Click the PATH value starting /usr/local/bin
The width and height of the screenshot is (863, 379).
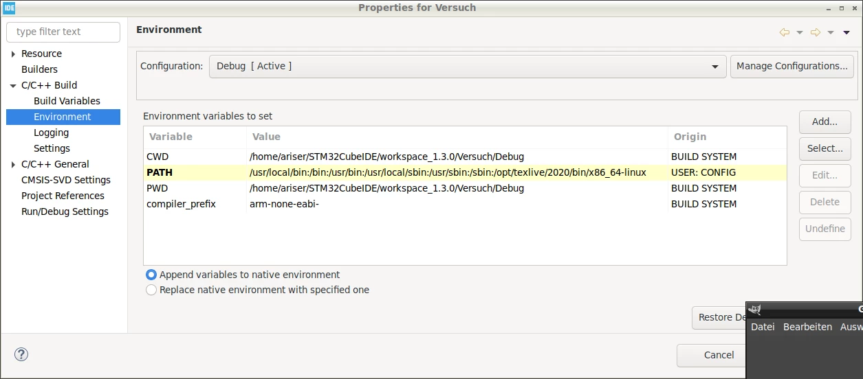(448, 172)
